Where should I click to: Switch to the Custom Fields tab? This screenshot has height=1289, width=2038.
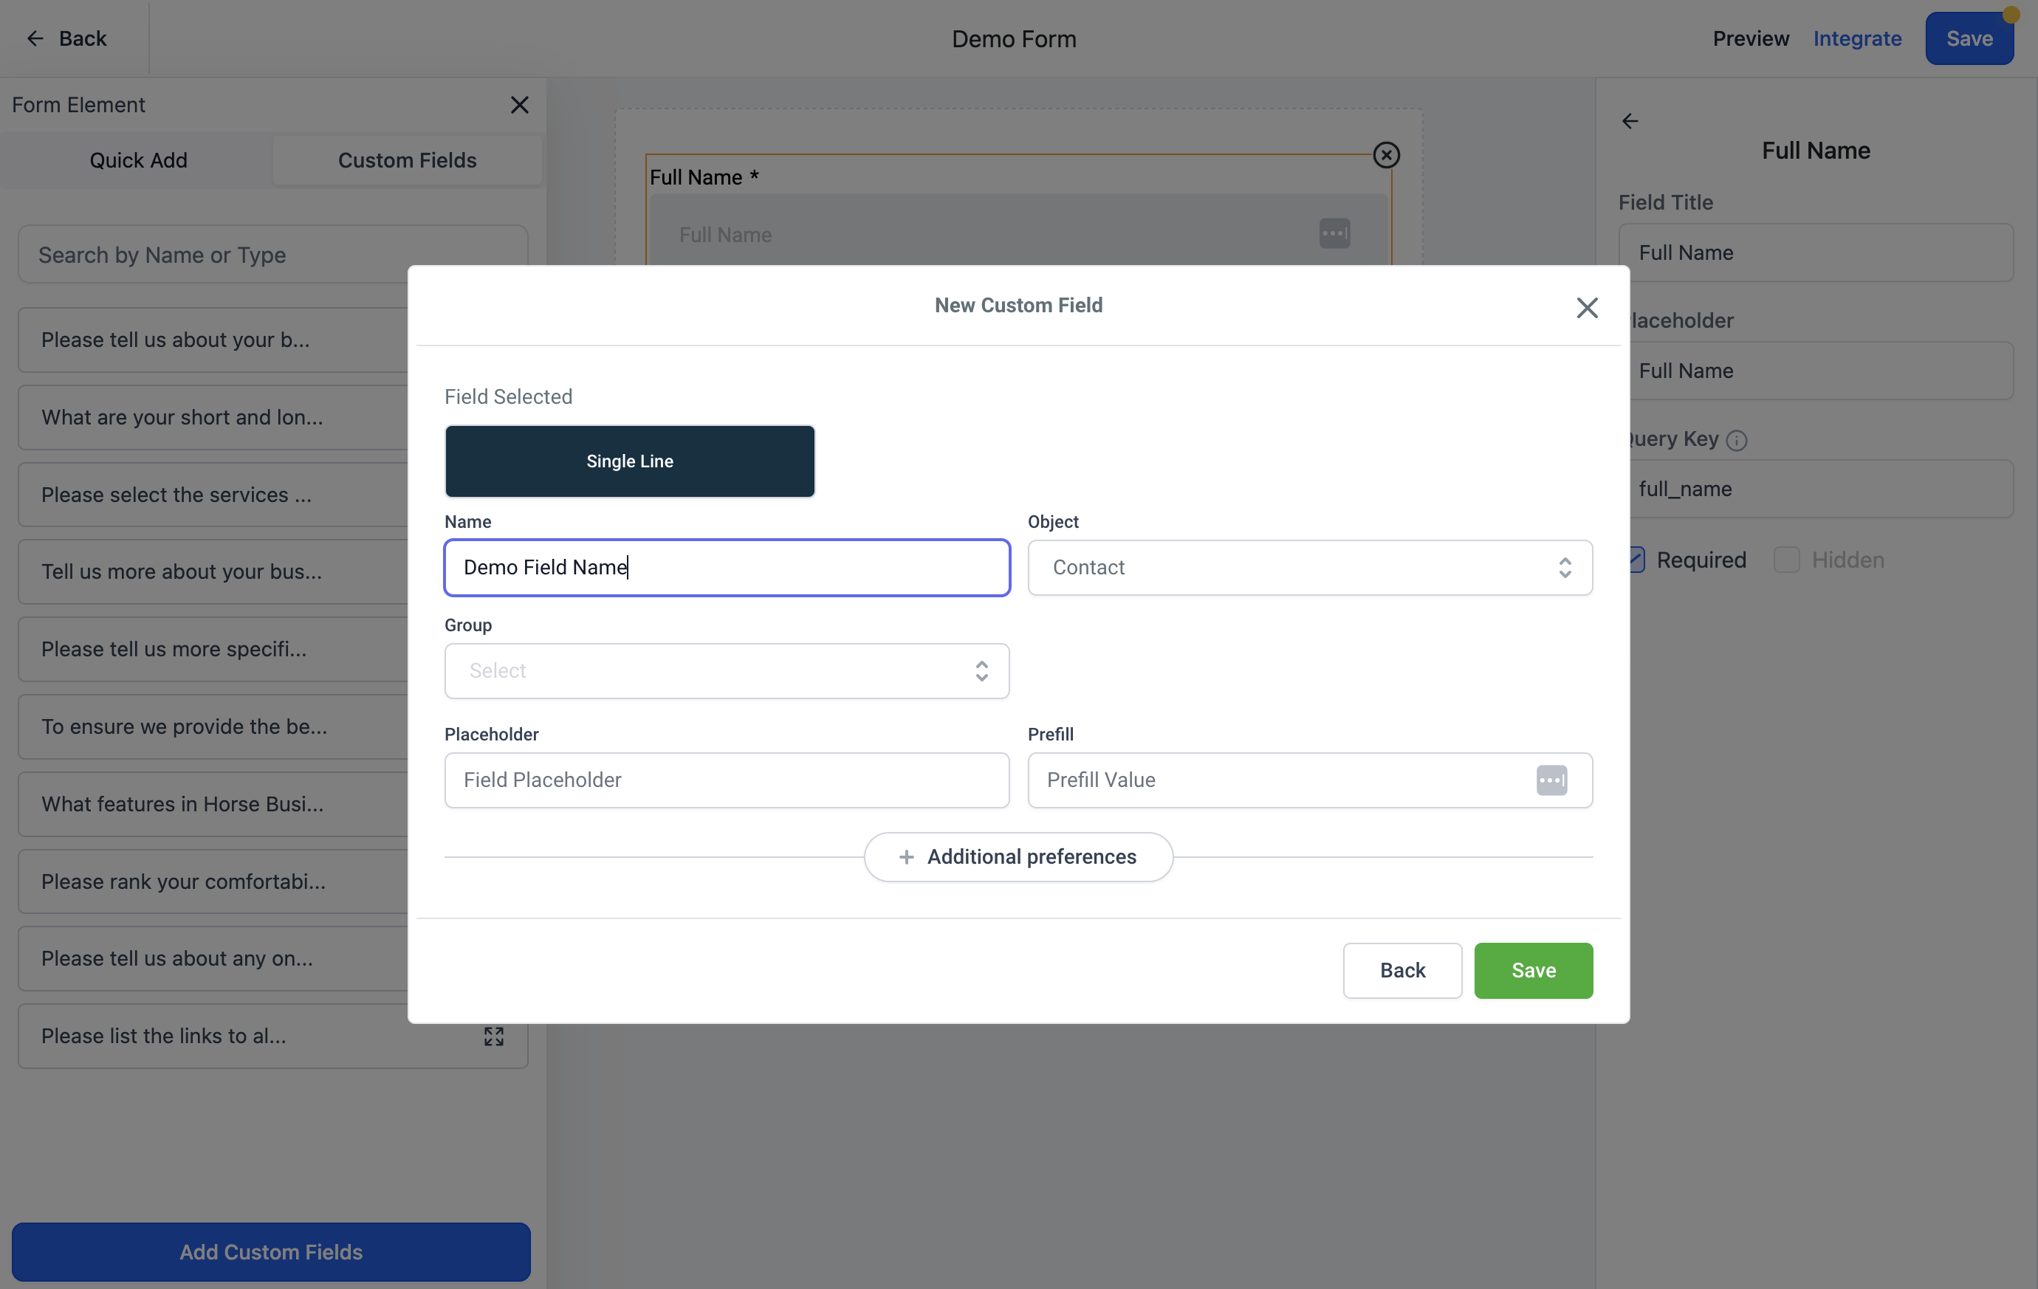pyautogui.click(x=407, y=160)
